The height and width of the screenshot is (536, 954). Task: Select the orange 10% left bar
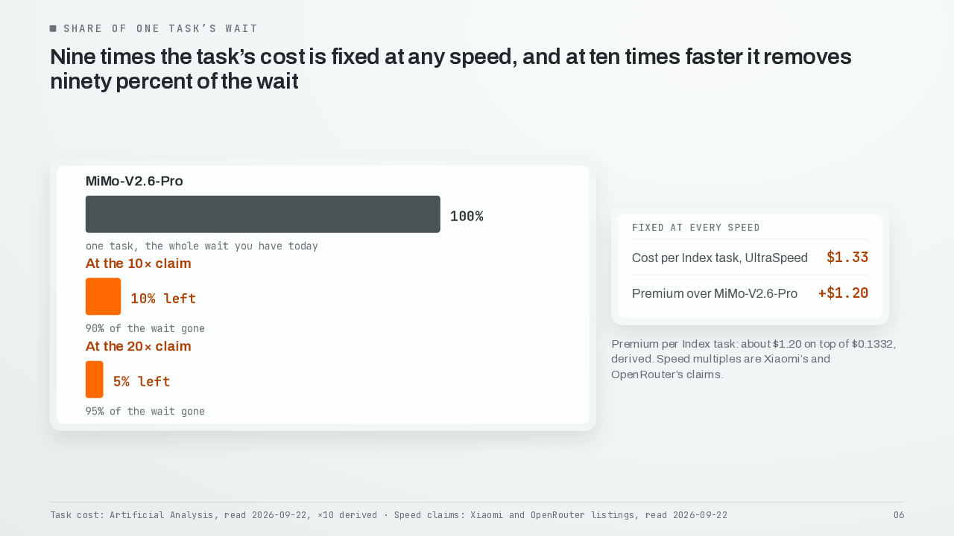coord(103,296)
